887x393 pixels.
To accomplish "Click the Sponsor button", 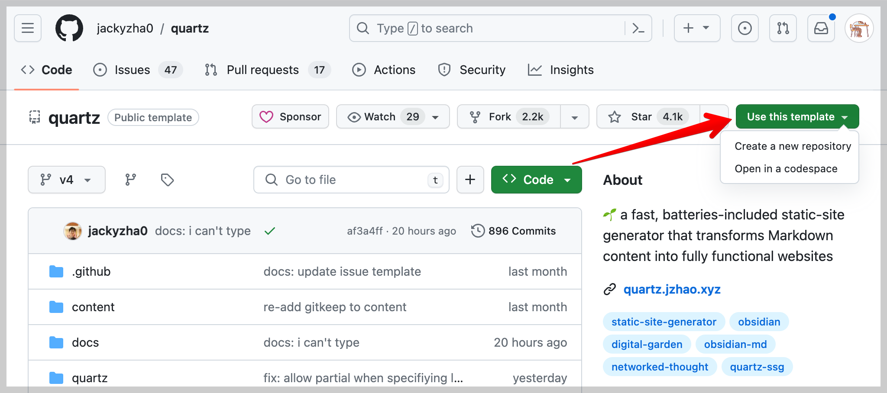I will pyautogui.click(x=290, y=117).
